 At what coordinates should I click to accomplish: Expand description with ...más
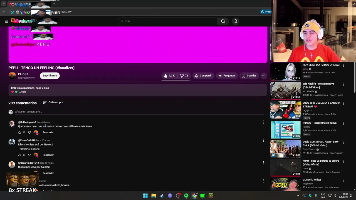pyautogui.click(x=22, y=92)
